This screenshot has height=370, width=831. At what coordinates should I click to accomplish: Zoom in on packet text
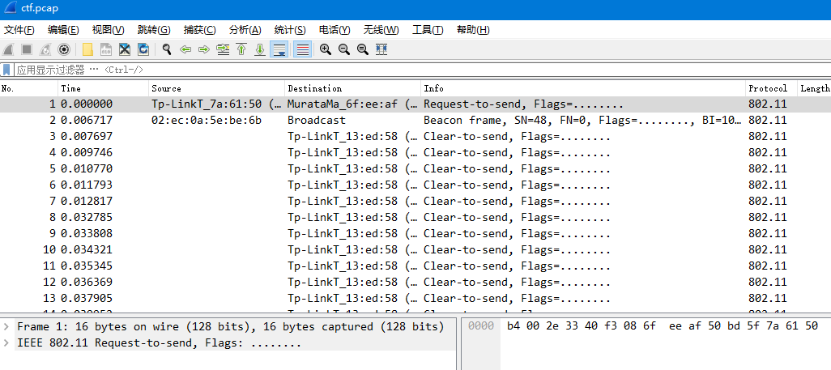(326, 49)
